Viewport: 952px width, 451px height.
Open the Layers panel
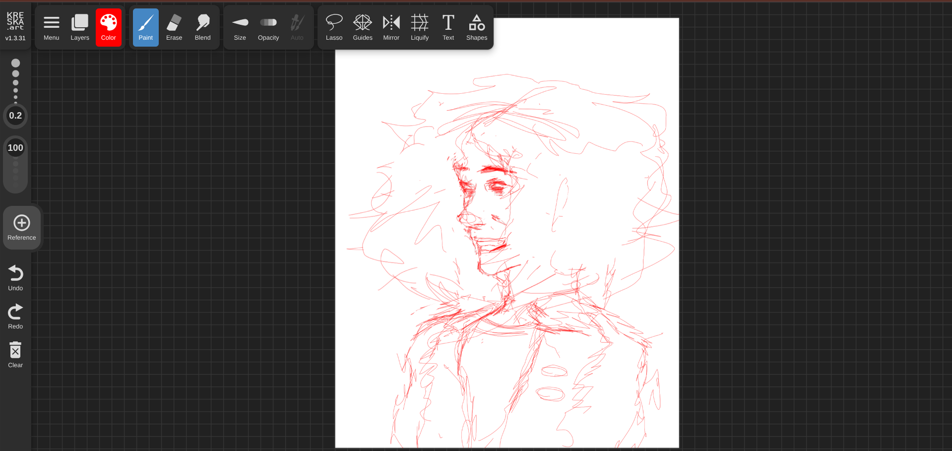80,28
